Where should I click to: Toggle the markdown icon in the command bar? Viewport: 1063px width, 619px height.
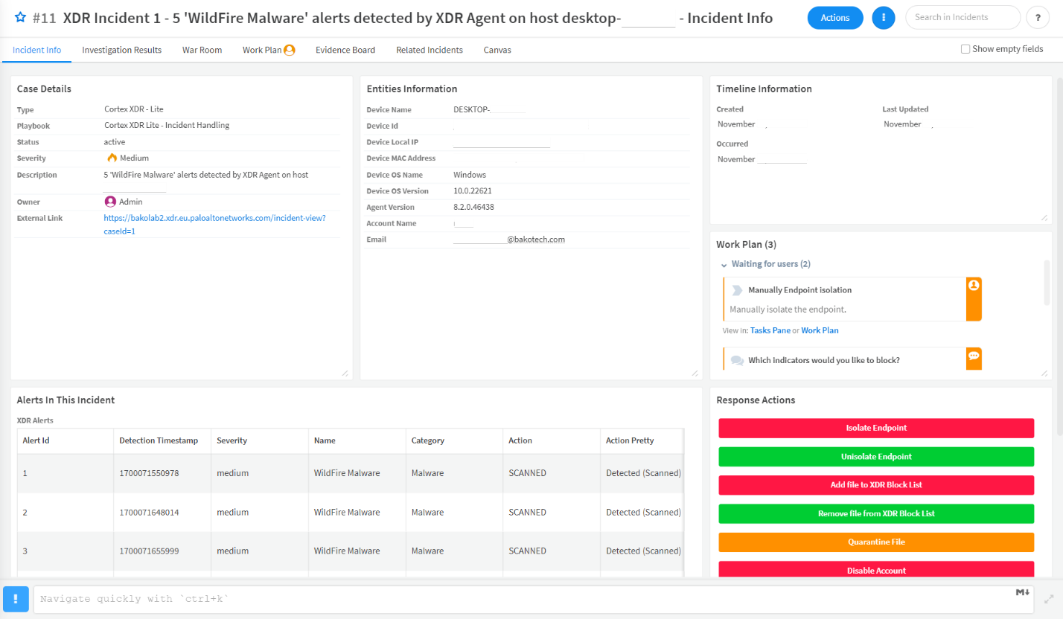[1022, 592]
